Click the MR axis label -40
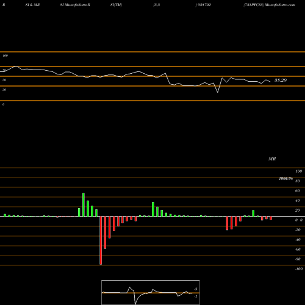Image resolution: width=305 pixels, height=305 pixels. point(298,240)
